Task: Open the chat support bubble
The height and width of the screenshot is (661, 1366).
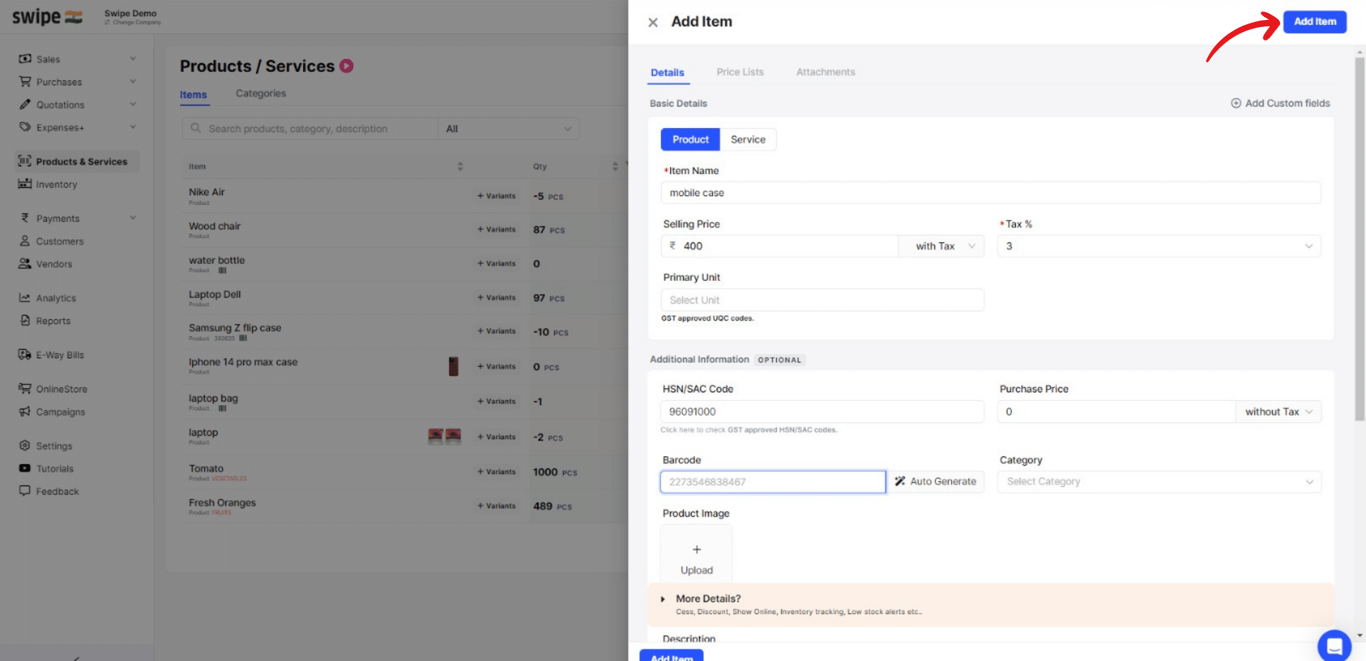Action: point(1334,646)
